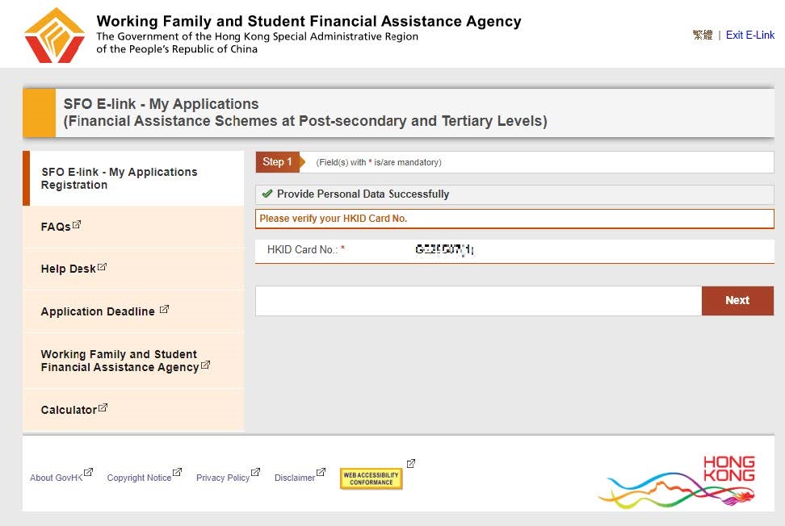Click external link icon beside Application Deadline

click(164, 309)
